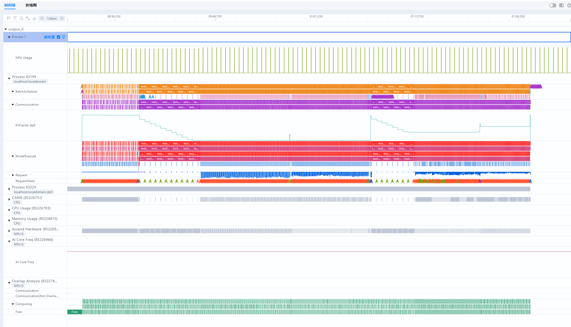571x327 pixels.
Task: Click the reset view circular icon
Action: [x=34, y=18]
